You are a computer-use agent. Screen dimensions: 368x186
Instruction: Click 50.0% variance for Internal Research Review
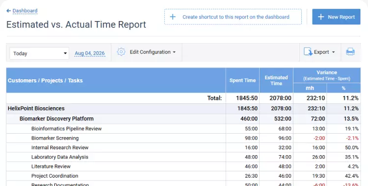pyautogui.click(x=352, y=148)
